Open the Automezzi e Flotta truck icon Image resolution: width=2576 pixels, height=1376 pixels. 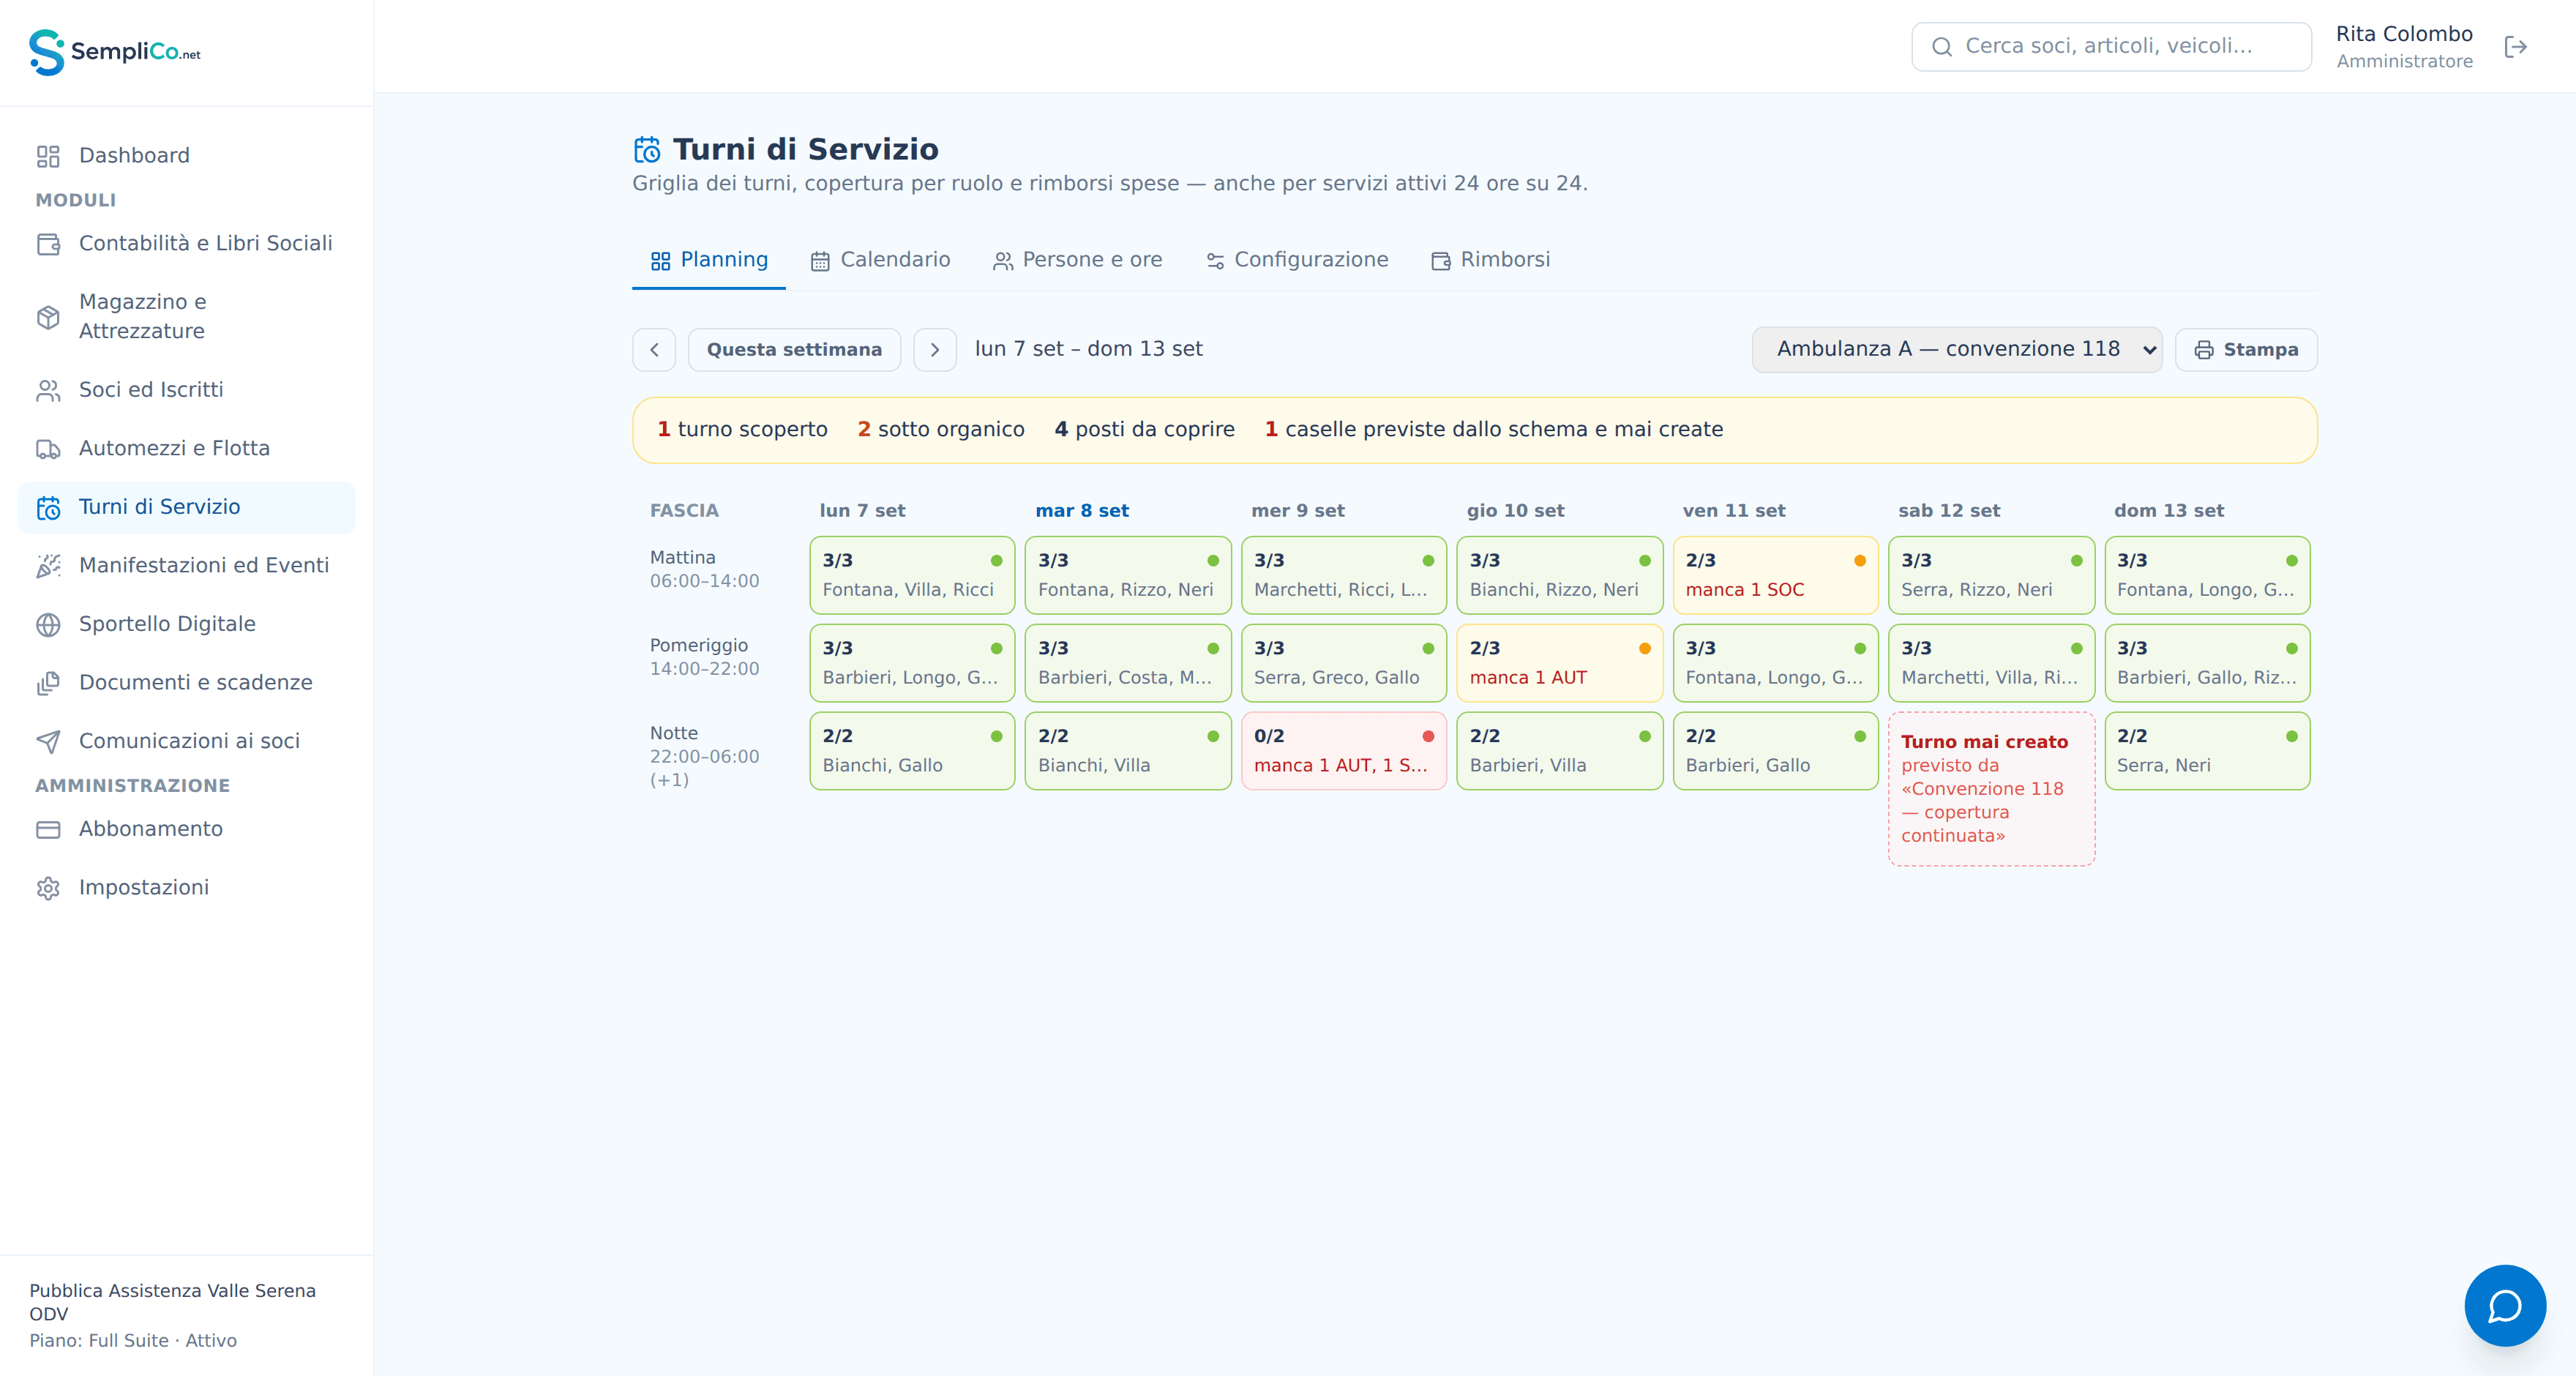coord(48,449)
